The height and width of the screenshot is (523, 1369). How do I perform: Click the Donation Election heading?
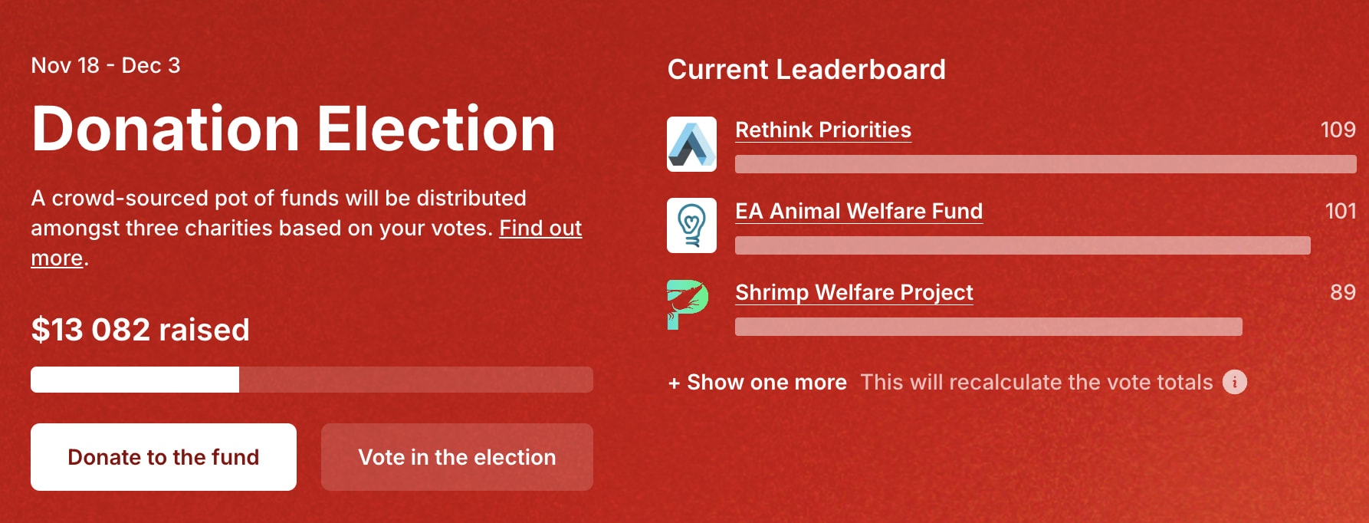click(294, 129)
